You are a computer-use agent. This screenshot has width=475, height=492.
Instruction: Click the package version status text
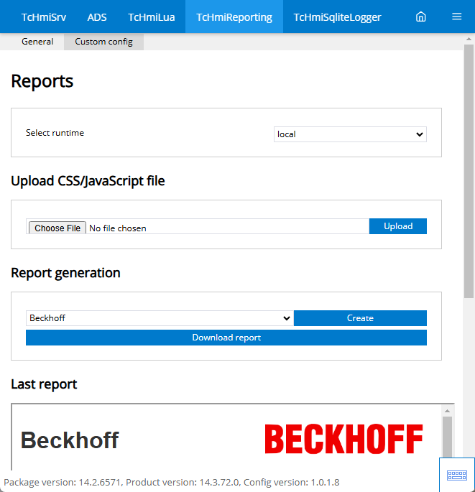(172, 482)
